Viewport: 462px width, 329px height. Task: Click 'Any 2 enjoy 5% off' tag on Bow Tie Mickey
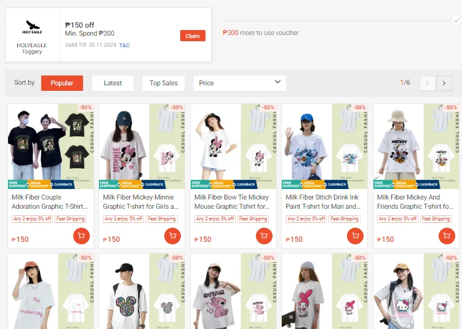pos(215,219)
